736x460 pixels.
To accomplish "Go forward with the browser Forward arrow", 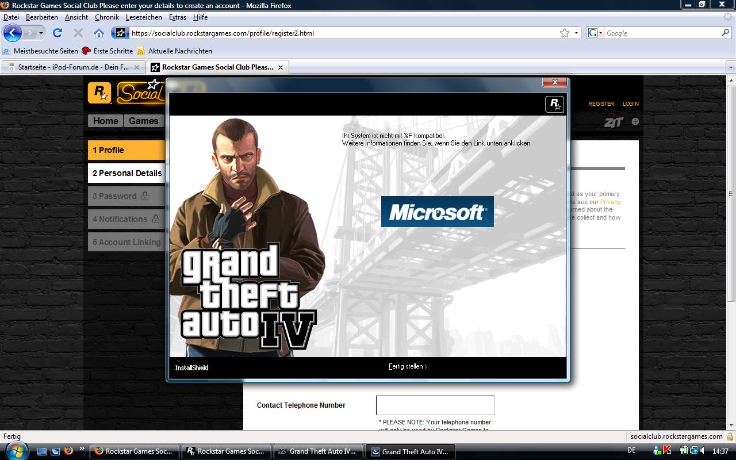I will (29, 33).
